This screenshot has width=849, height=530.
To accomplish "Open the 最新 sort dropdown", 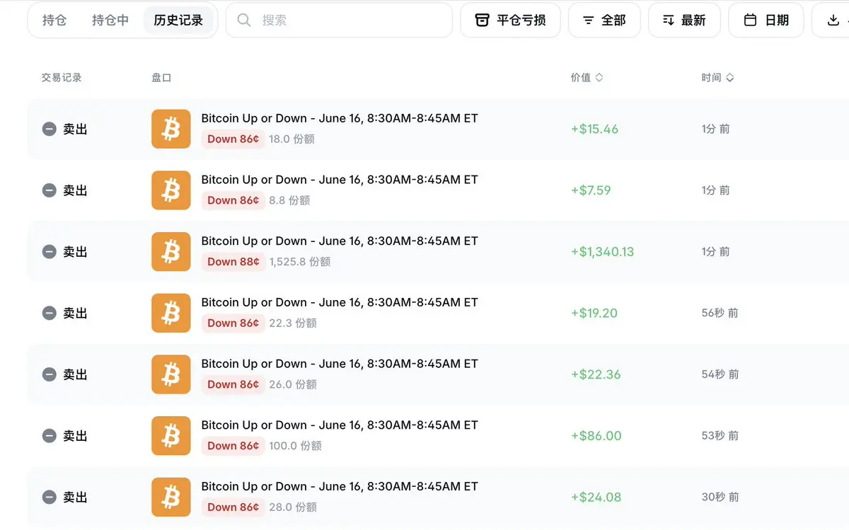I will (x=684, y=21).
